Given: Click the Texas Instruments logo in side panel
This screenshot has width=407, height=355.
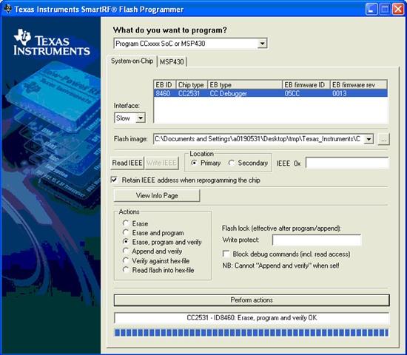Looking at the screenshot, I should pyautogui.click(x=52, y=42).
